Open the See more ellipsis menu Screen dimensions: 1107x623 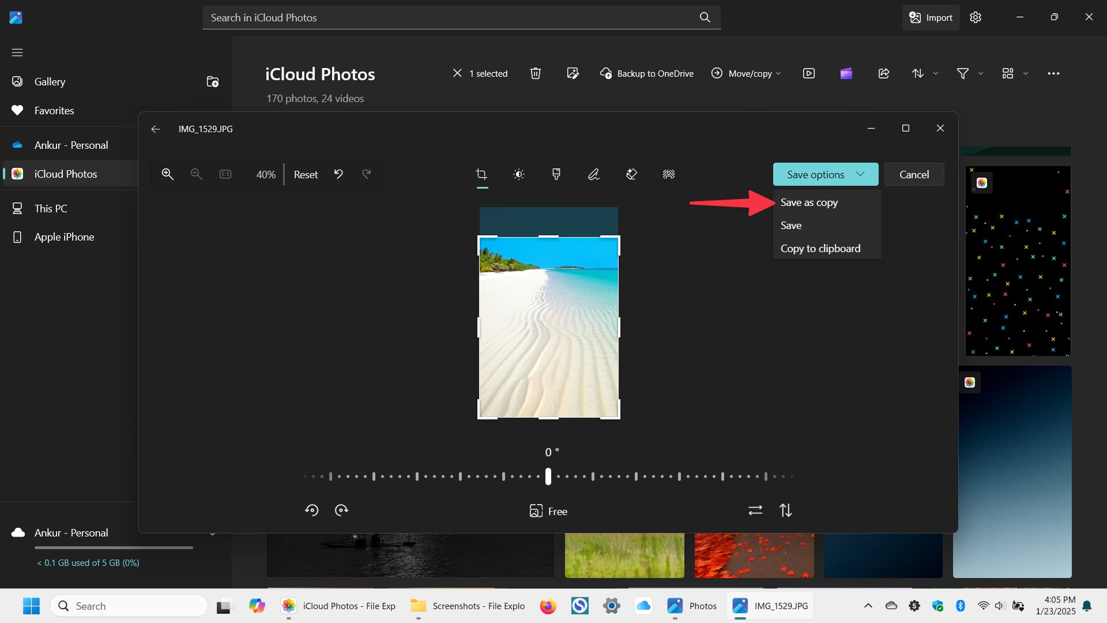pos(1053,73)
